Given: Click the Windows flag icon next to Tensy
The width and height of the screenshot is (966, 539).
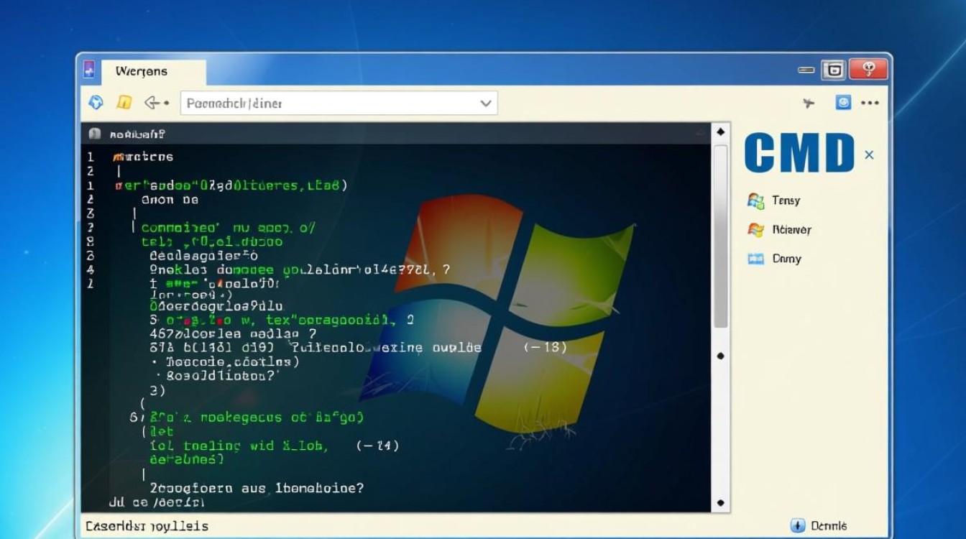Looking at the screenshot, I should click(755, 201).
